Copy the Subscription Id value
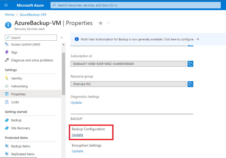This screenshot has width=226, height=158. click(190, 64)
